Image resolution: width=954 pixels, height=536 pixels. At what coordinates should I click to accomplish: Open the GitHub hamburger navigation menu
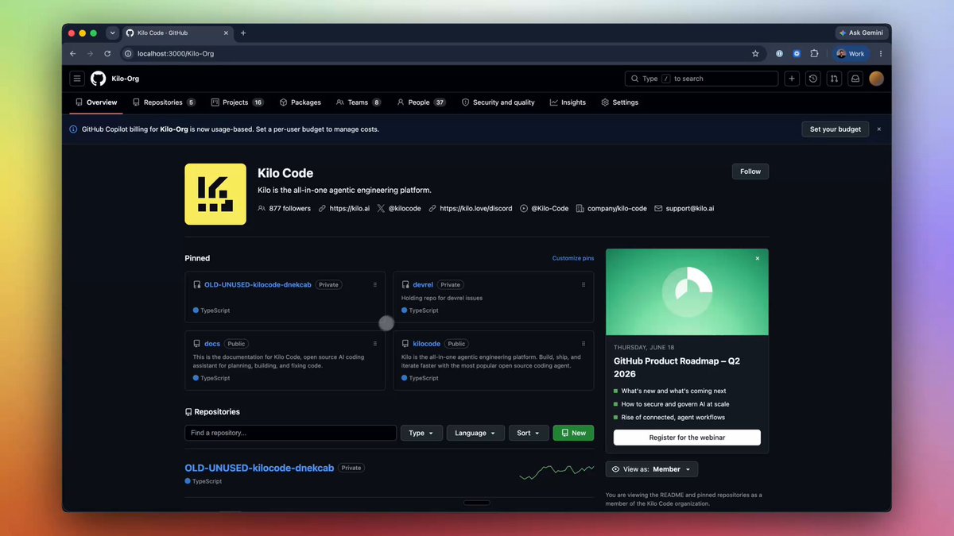[77, 79]
